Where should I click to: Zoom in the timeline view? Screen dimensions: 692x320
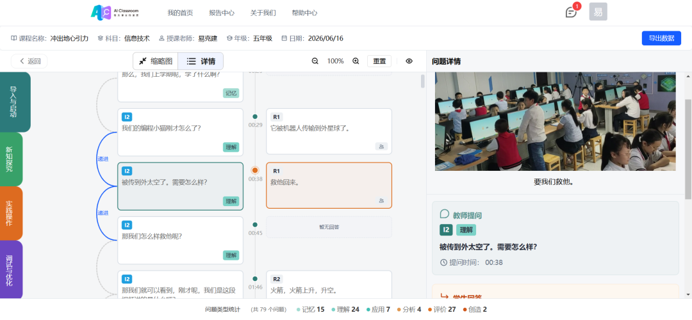[356, 61]
